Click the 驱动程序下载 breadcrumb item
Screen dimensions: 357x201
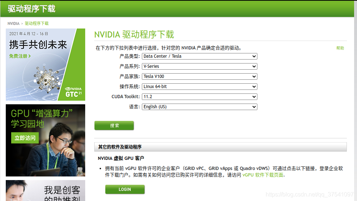(36, 23)
